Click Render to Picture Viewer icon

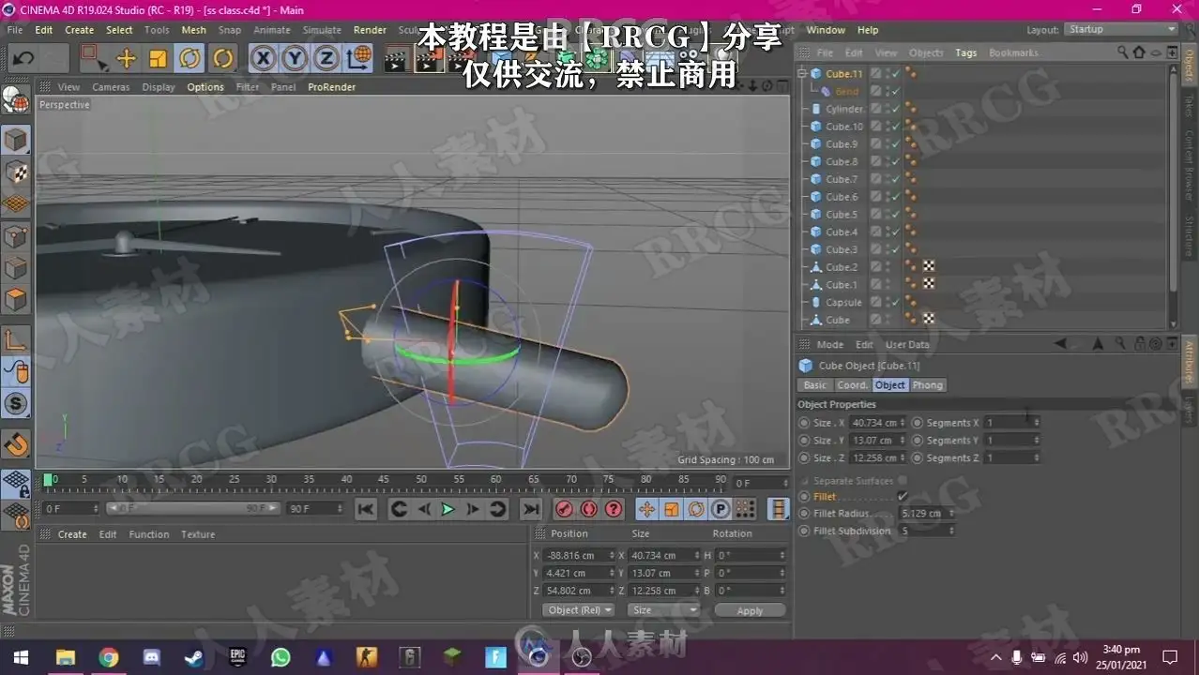point(428,61)
